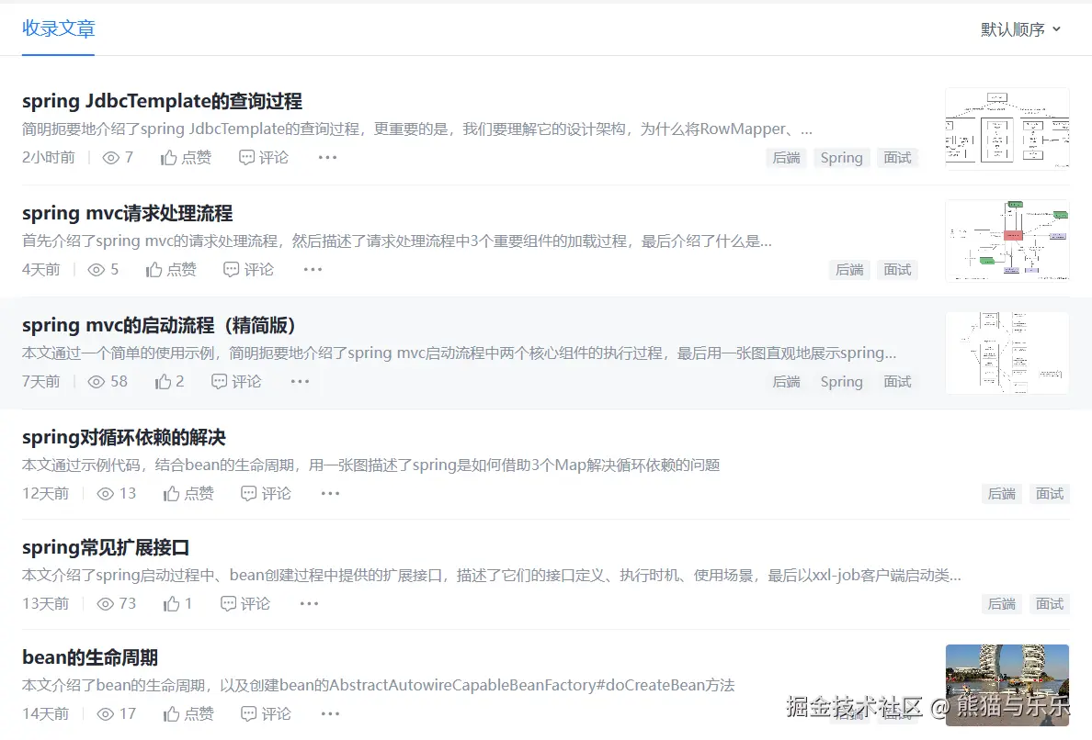Click the 面试 tag on spring mvc请求处理流程
The image size is (1092, 740).
point(897,270)
